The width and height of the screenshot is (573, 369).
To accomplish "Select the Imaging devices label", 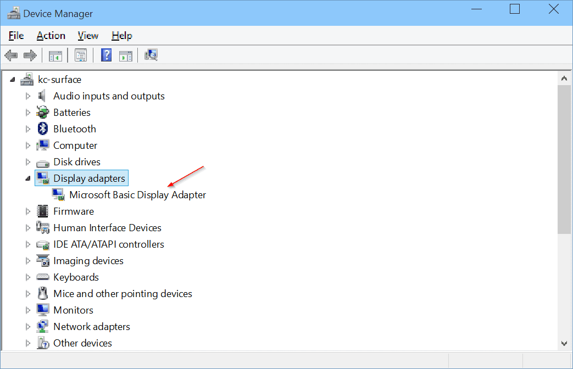I will tap(88, 260).
